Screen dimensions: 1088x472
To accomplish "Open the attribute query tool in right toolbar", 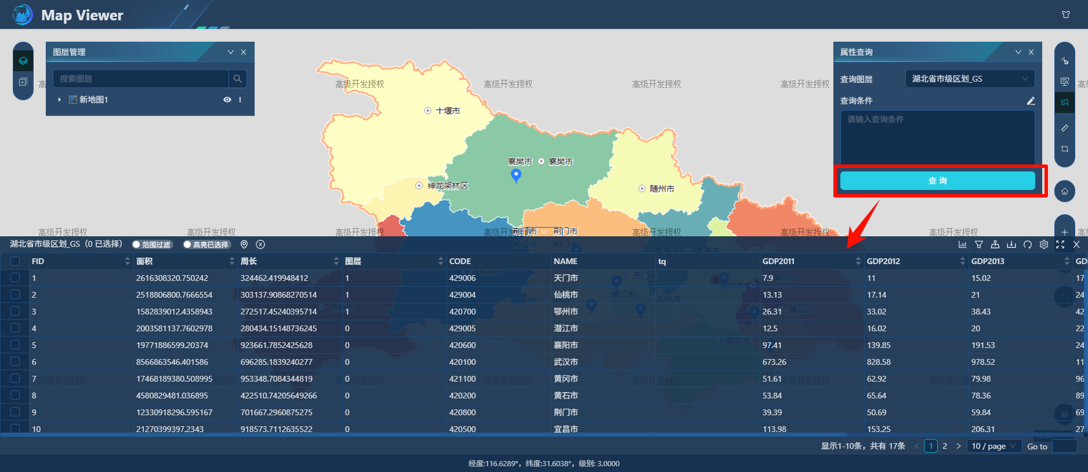I will [1065, 103].
